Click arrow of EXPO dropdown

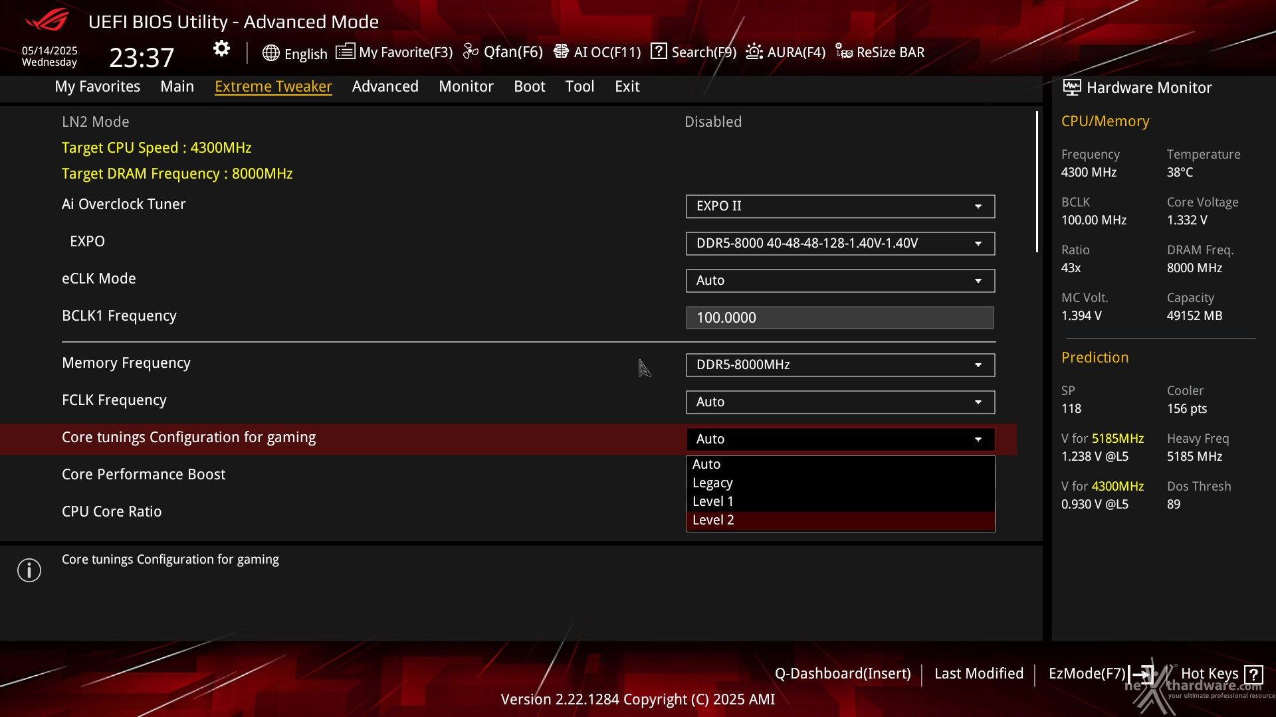[x=978, y=244]
